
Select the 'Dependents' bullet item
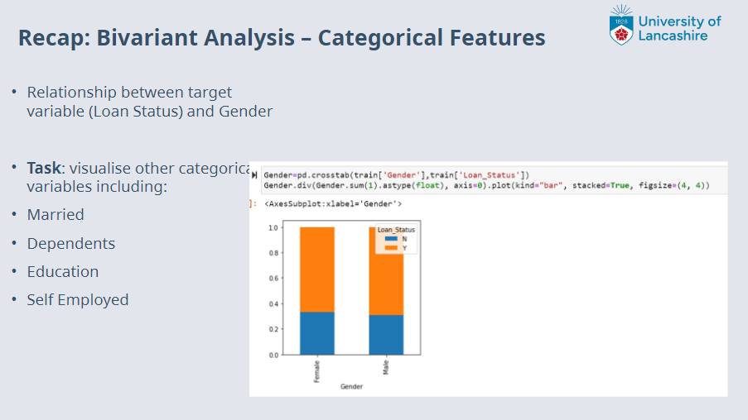coord(71,243)
